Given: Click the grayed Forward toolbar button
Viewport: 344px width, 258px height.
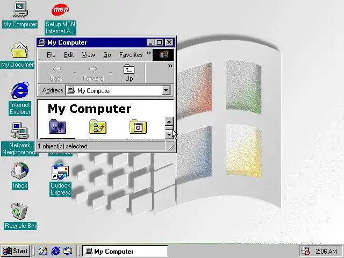Looking at the screenshot, I should (93, 73).
